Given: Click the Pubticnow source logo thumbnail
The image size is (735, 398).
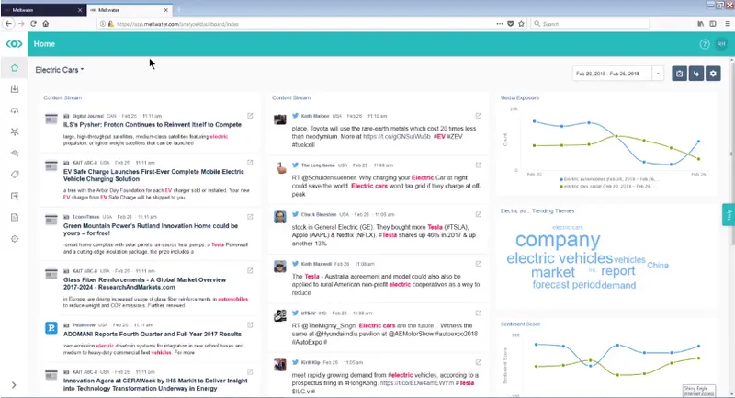Looking at the screenshot, I should click(x=51, y=327).
